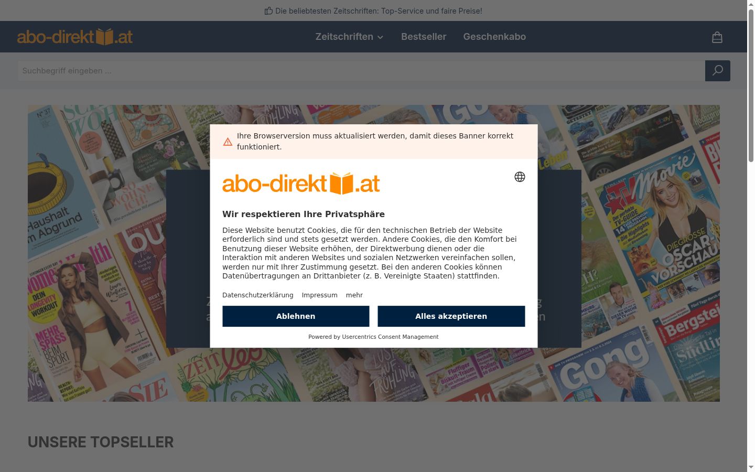Image resolution: width=755 pixels, height=472 pixels.
Task: Click the Ablehnen button
Action: 296,316
